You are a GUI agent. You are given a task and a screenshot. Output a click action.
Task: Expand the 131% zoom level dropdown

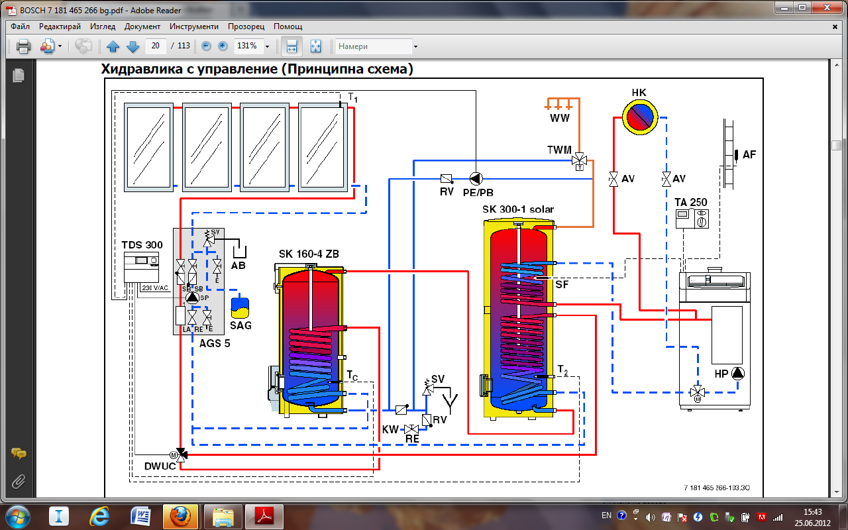click(267, 46)
